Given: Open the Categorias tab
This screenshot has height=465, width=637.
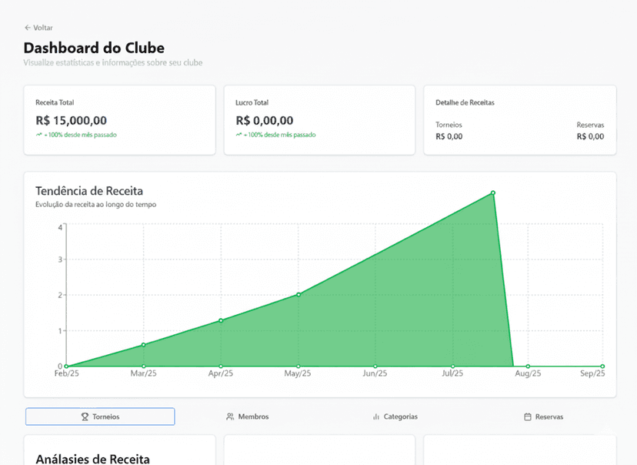Looking at the screenshot, I should tap(400, 417).
